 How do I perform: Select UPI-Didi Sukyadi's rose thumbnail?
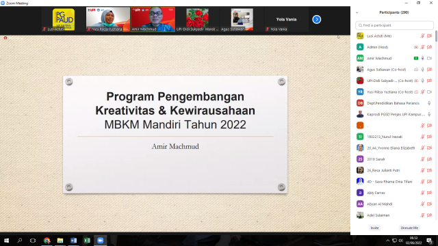point(198,20)
